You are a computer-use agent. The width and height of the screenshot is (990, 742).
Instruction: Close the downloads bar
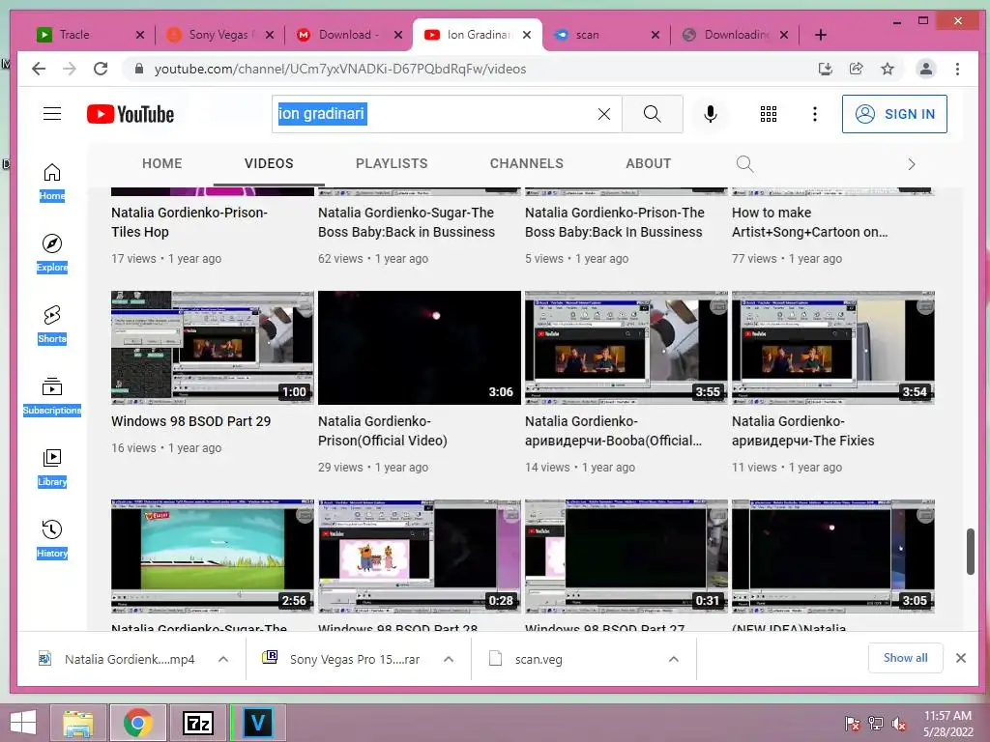961,658
